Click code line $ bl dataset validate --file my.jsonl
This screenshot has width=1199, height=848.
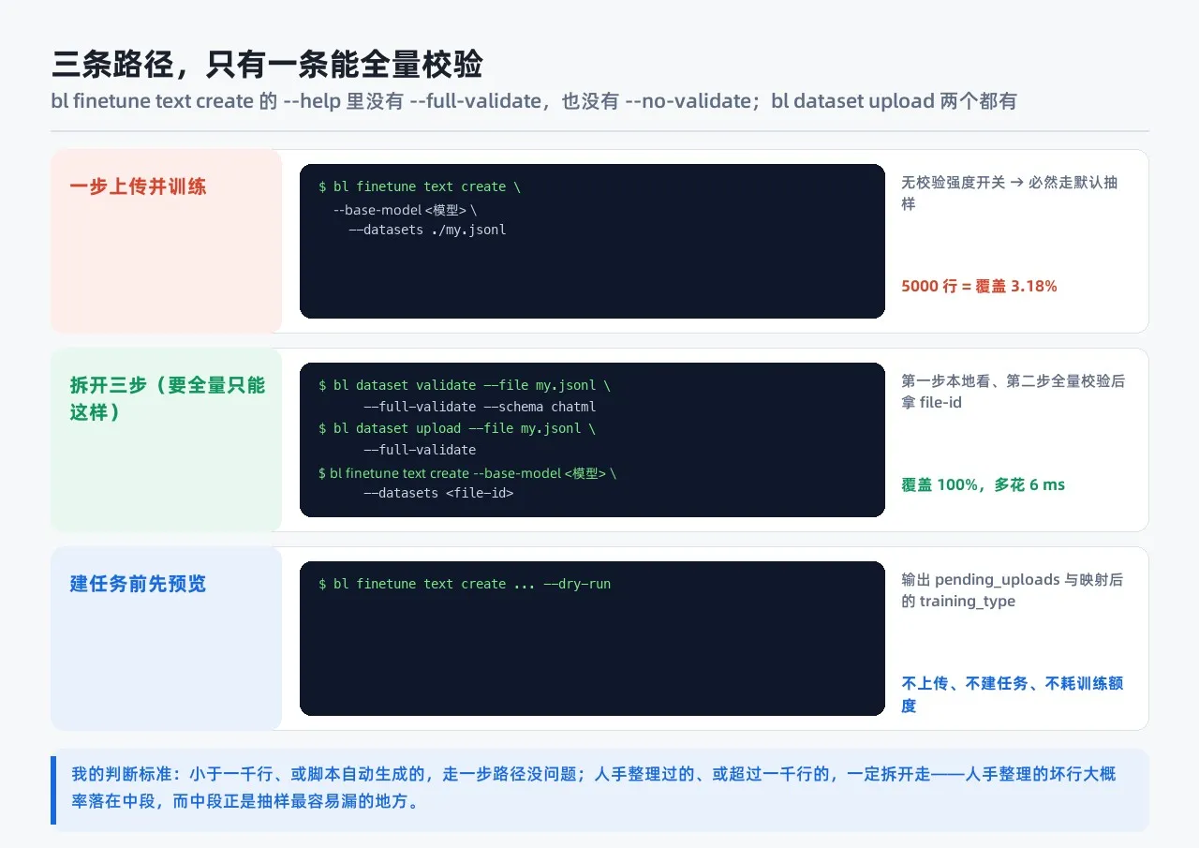[x=465, y=385]
